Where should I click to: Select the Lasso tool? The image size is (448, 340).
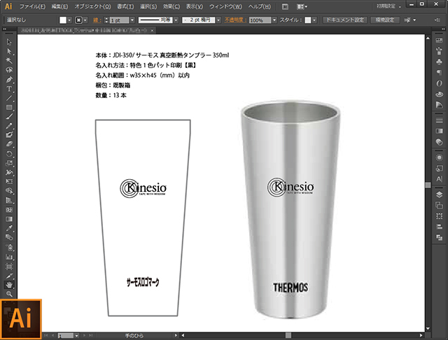click(9, 70)
